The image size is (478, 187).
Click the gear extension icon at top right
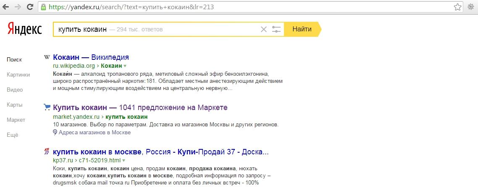click(471, 7)
